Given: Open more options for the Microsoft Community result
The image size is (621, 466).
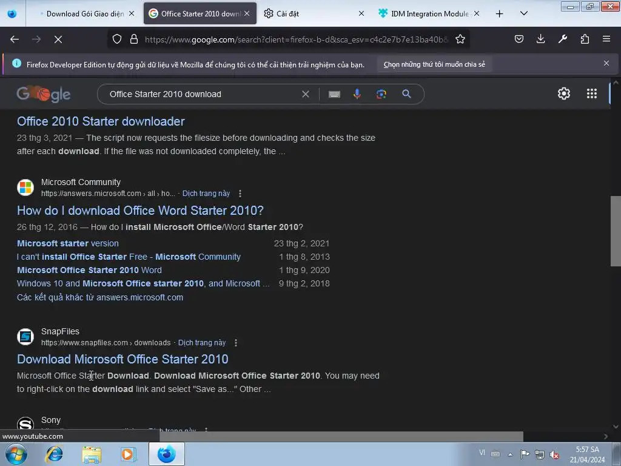Looking at the screenshot, I should [x=240, y=194].
